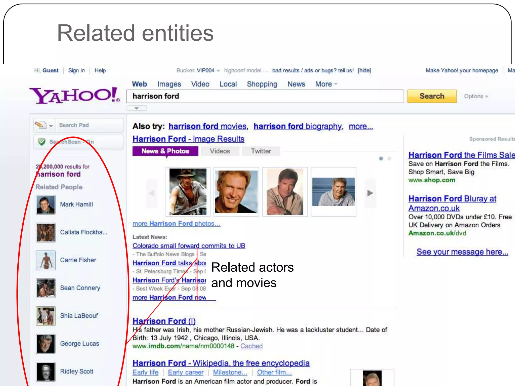Open more Harrison Ford photos link
Image resolution: width=515 pixels, height=386 pixels.
176,223
